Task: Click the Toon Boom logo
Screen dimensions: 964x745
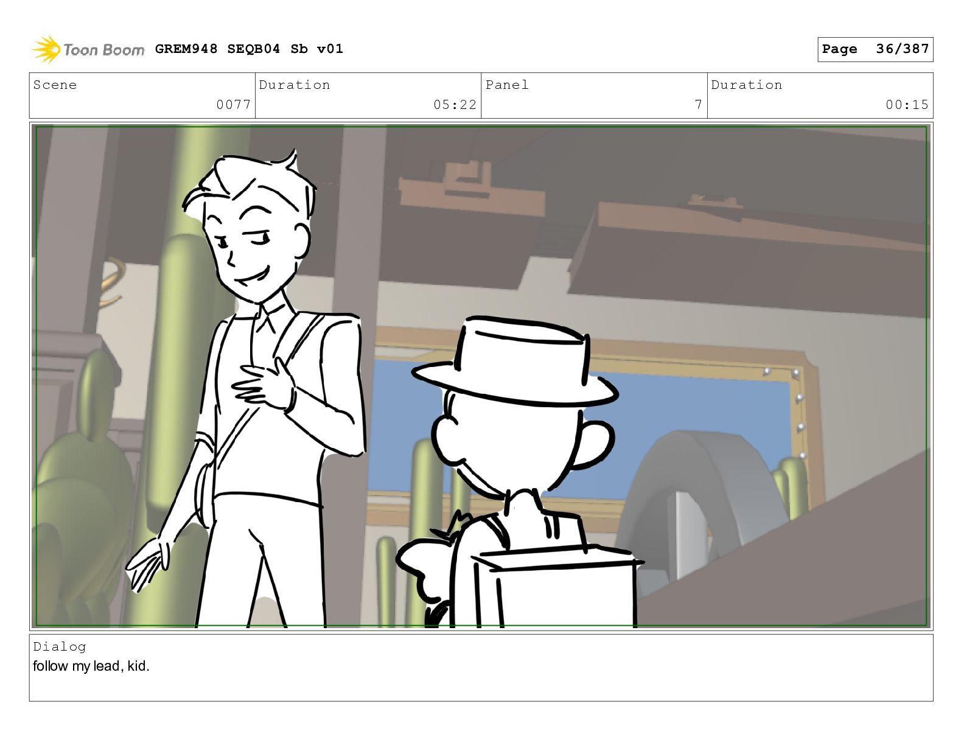Action: pyautogui.click(x=88, y=49)
